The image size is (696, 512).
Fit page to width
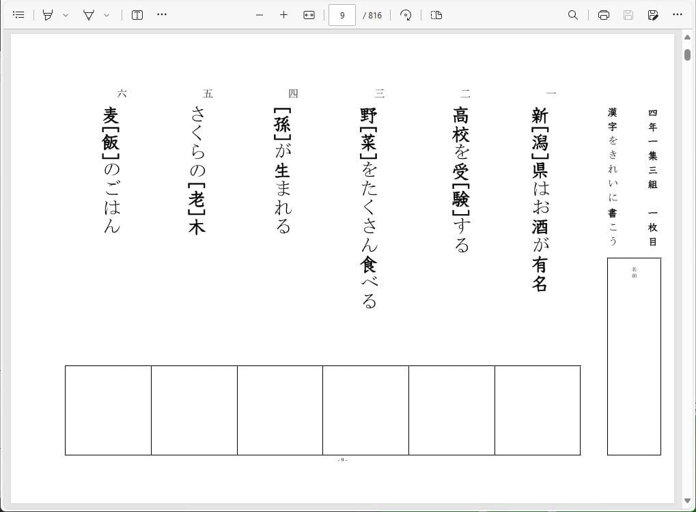point(309,15)
